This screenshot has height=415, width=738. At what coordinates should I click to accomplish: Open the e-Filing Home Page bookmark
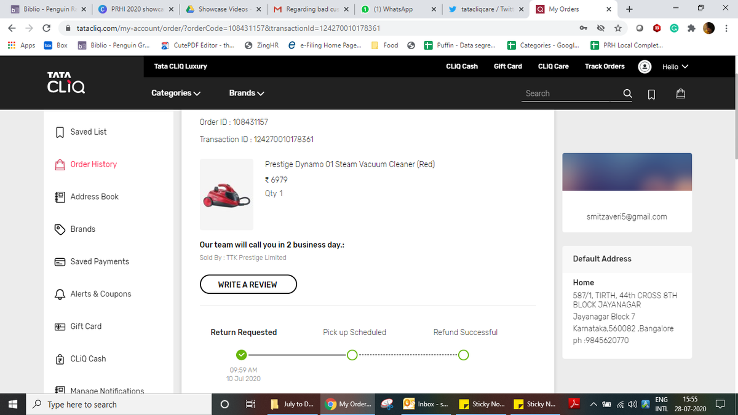coord(325,45)
